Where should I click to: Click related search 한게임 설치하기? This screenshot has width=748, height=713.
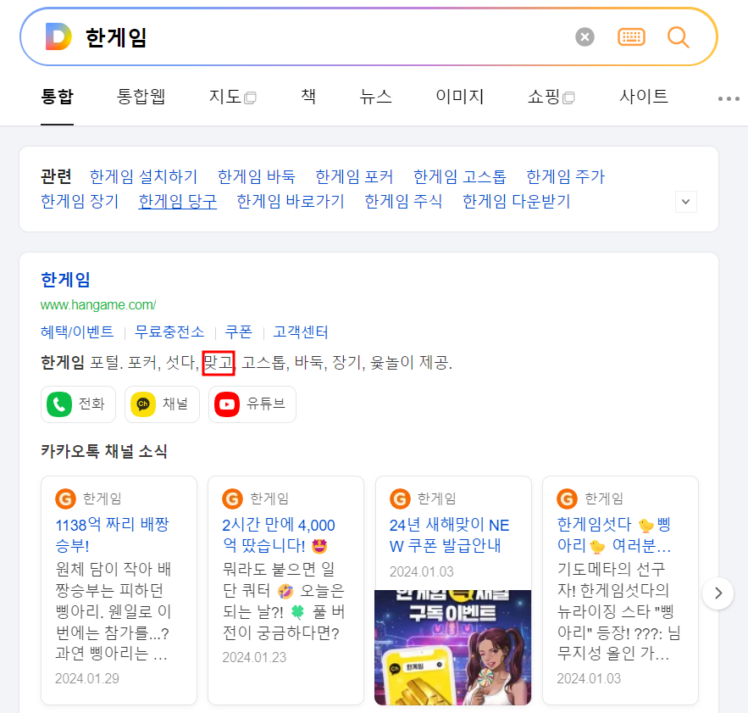click(x=144, y=176)
